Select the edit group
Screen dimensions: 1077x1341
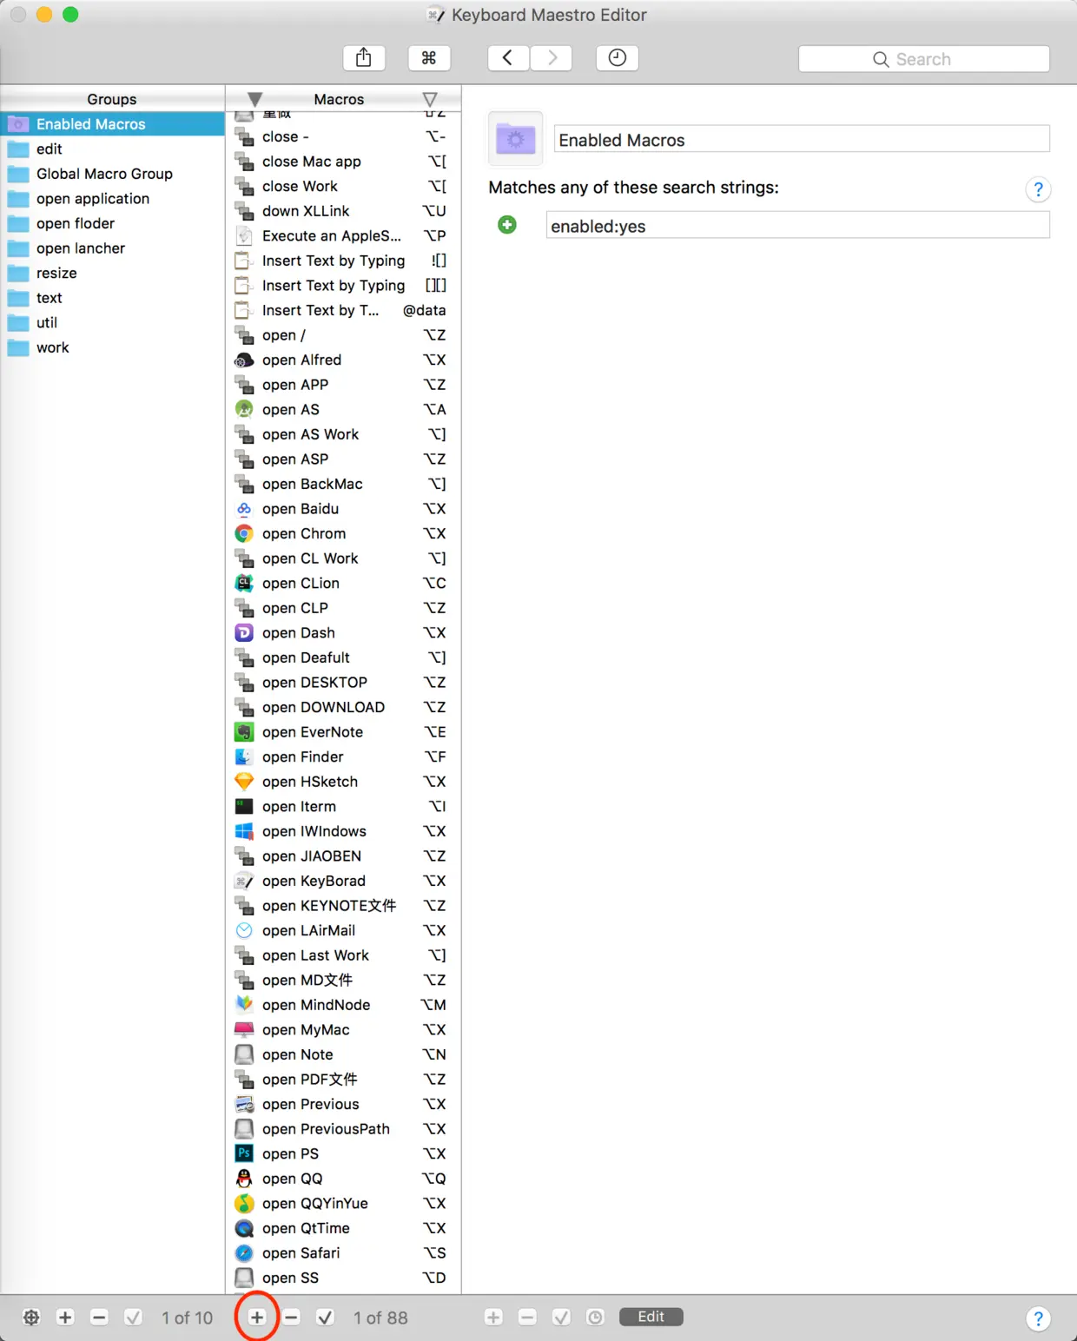[113, 149]
